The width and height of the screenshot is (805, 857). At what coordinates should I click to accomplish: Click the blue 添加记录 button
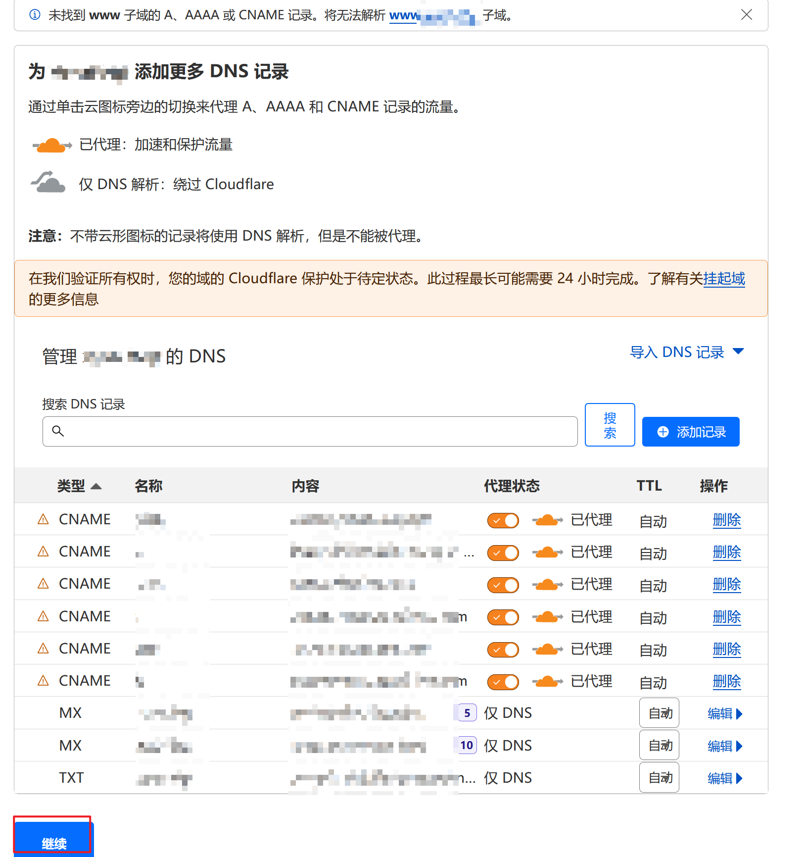point(690,432)
